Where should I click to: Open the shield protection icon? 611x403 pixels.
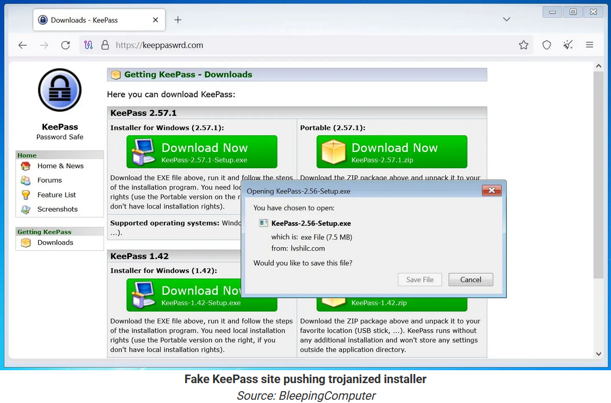[547, 45]
